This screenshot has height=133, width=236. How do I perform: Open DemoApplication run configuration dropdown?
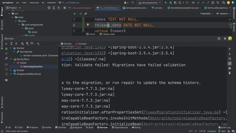[x=150, y=3]
